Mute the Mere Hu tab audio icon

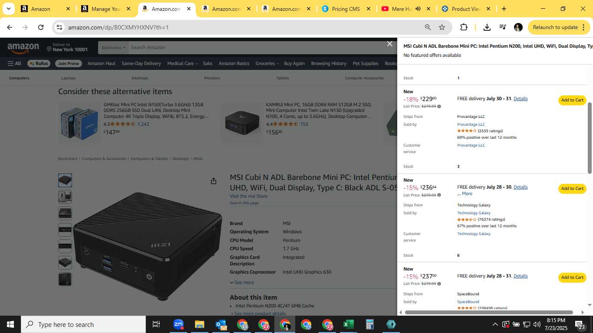pyautogui.click(x=418, y=9)
